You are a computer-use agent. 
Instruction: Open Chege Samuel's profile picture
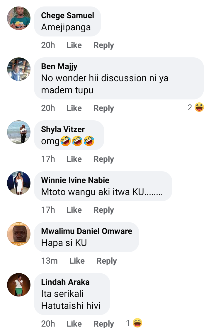pos(19,19)
